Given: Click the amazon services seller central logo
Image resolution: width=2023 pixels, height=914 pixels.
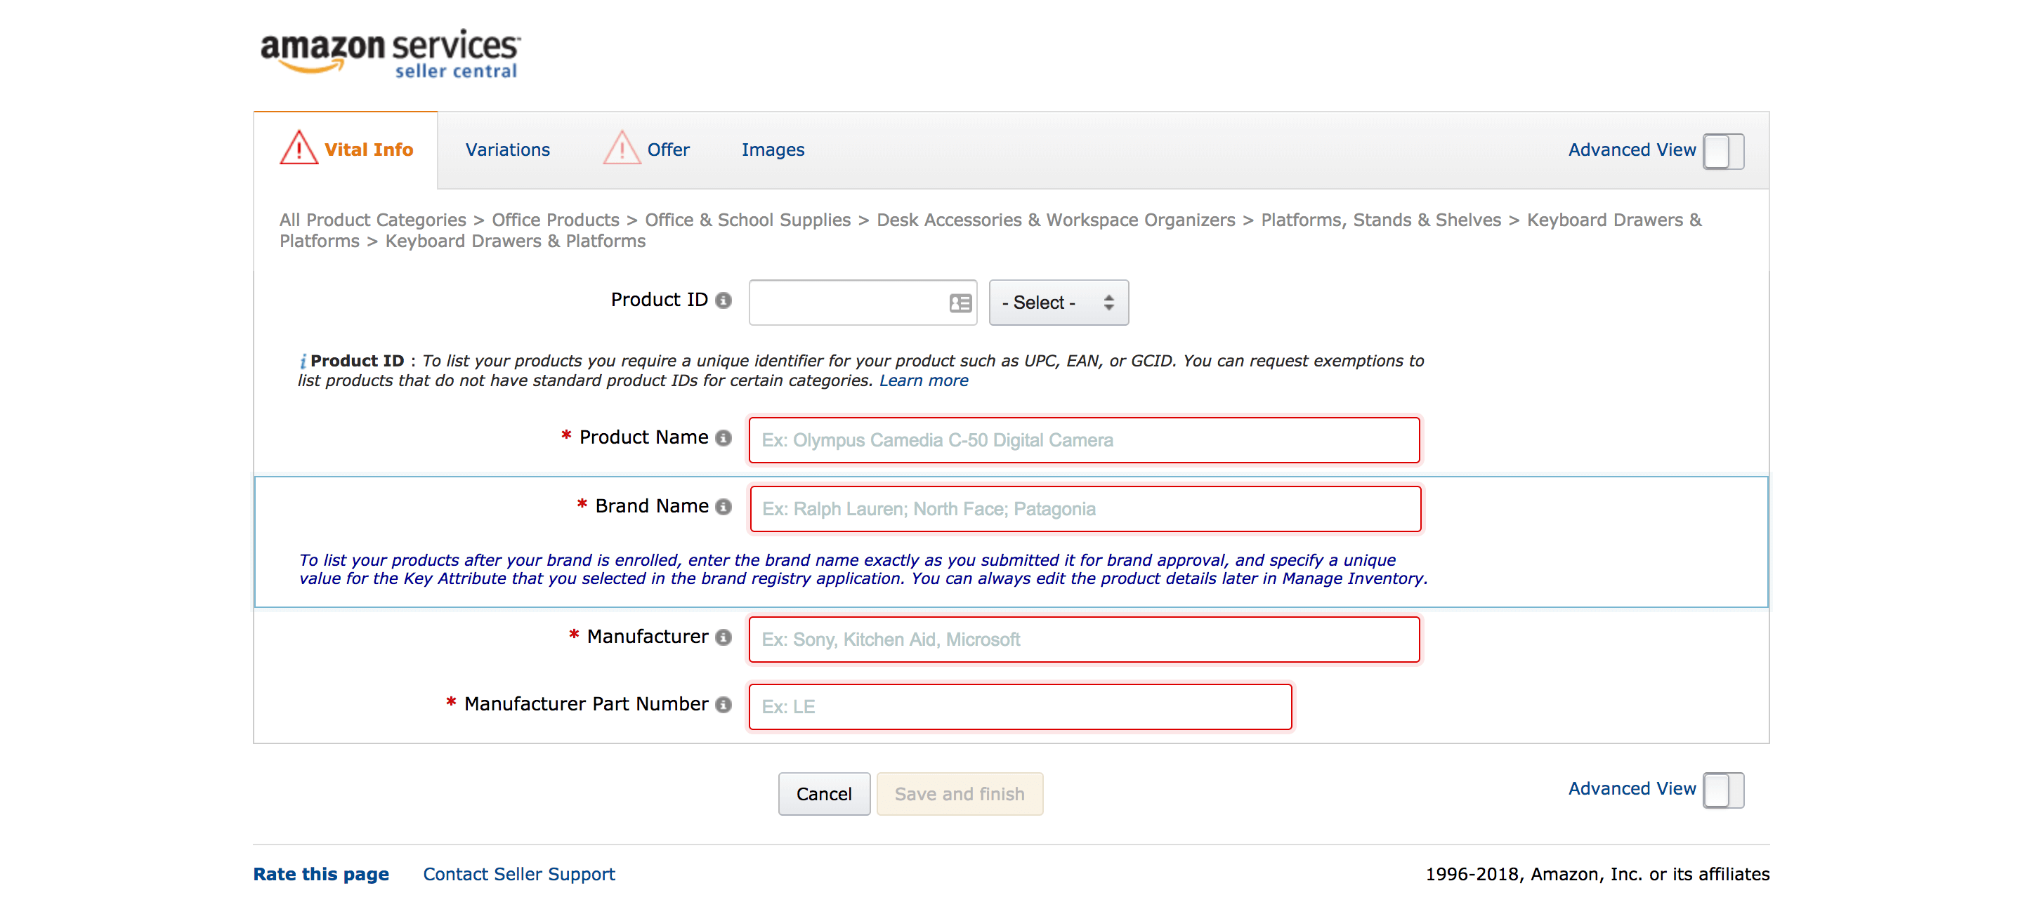Looking at the screenshot, I should [x=390, y=53].
